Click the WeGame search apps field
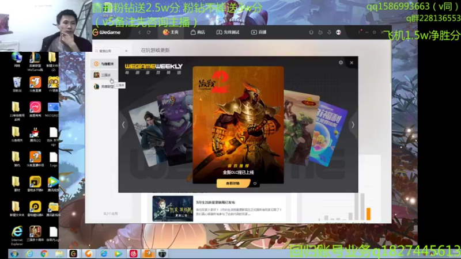The height and width of the screenshot is (259, 461). point(108,51)
